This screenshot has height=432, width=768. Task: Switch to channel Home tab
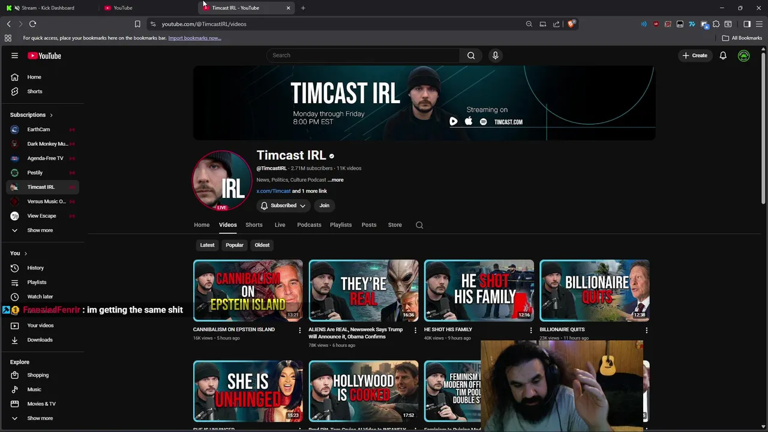[202, 225]
